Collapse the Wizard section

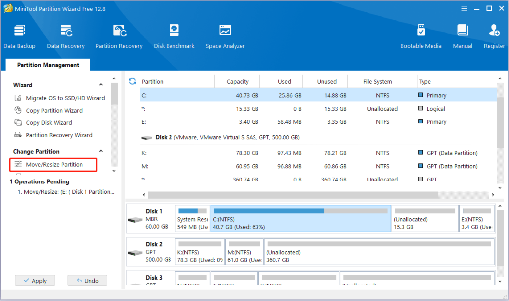coord(101,85)
